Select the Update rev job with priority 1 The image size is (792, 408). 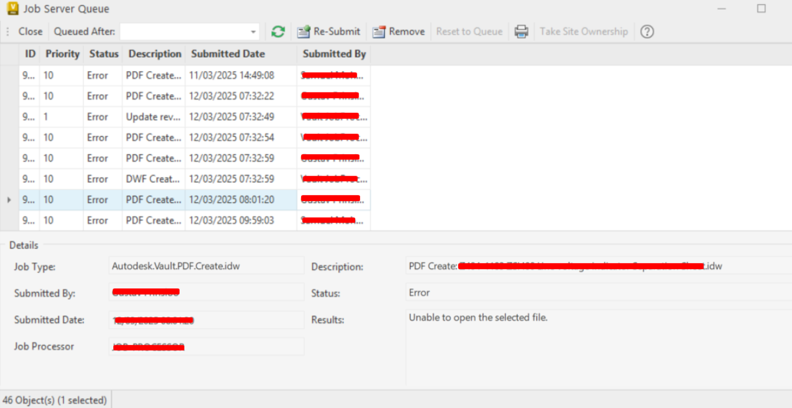[x=153, y=116]
